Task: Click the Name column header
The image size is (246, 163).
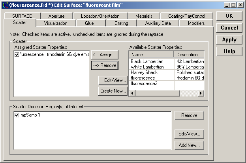Action: click(151, 55)
